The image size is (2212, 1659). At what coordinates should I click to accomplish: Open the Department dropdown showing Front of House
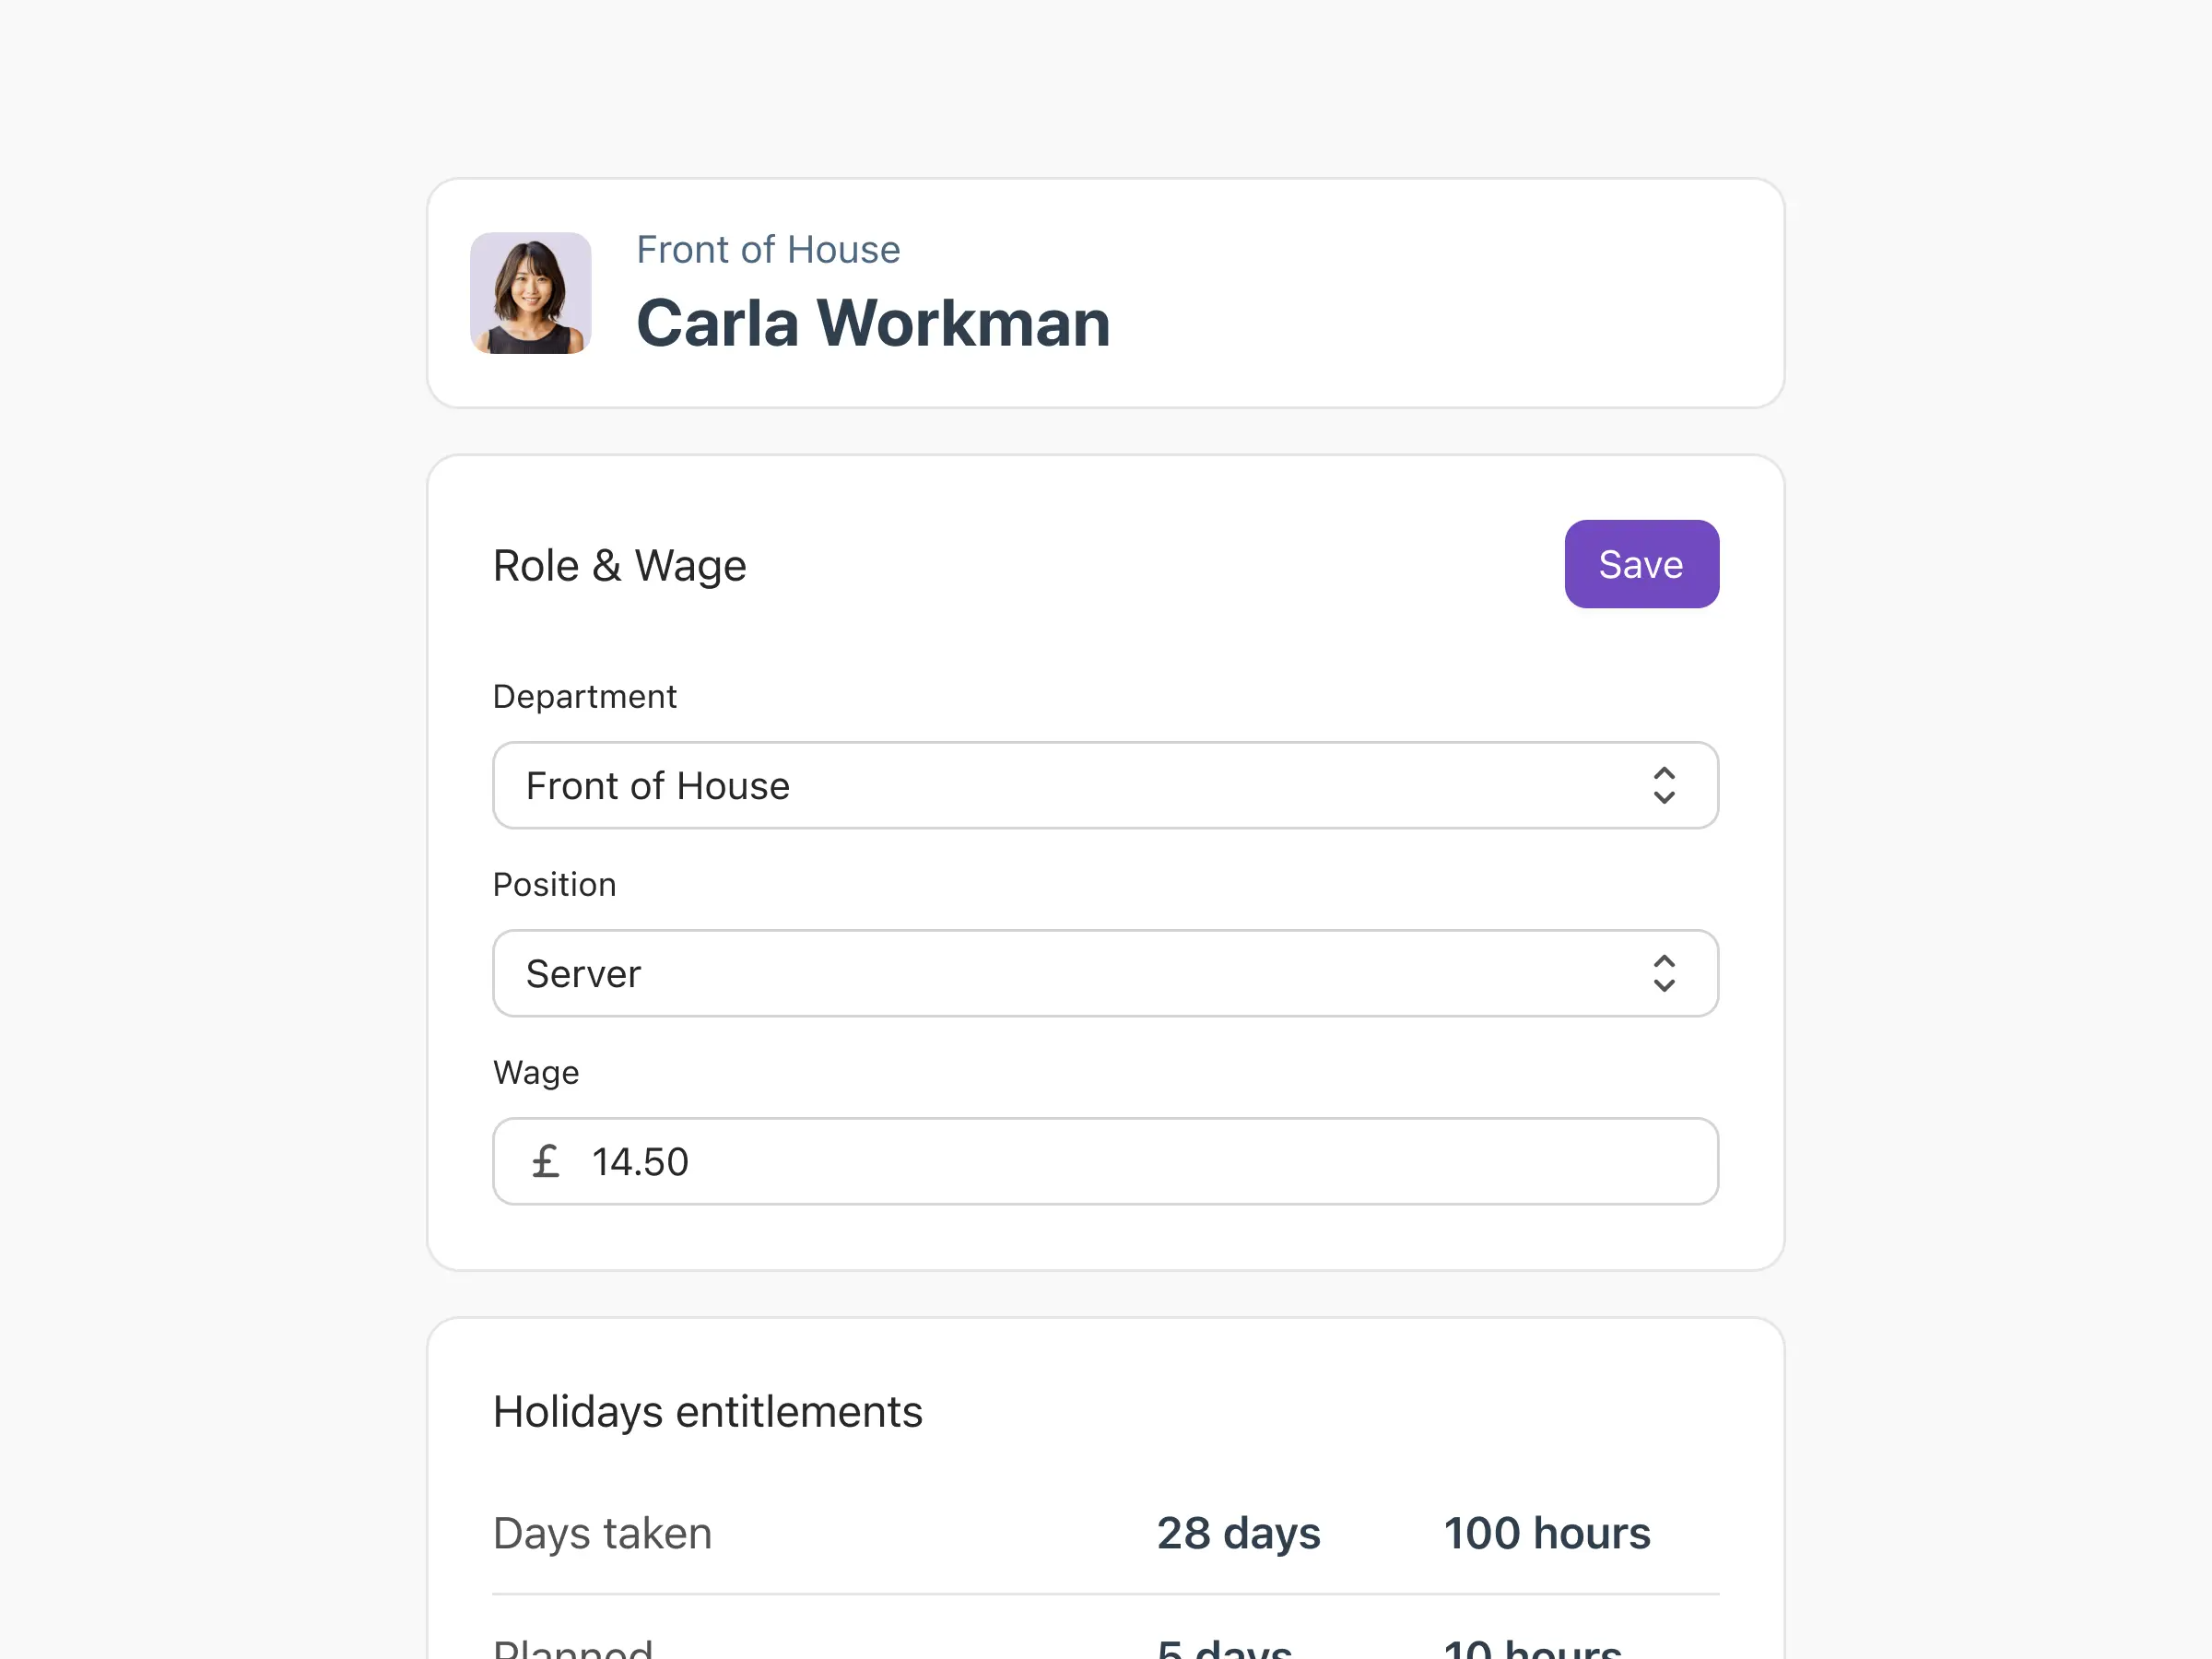pyautogui.click(x=1105, y=785)
